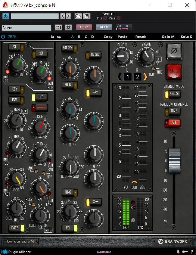Open settings gear icon
This screenshot has width=196, height=255.
(68, 28)
